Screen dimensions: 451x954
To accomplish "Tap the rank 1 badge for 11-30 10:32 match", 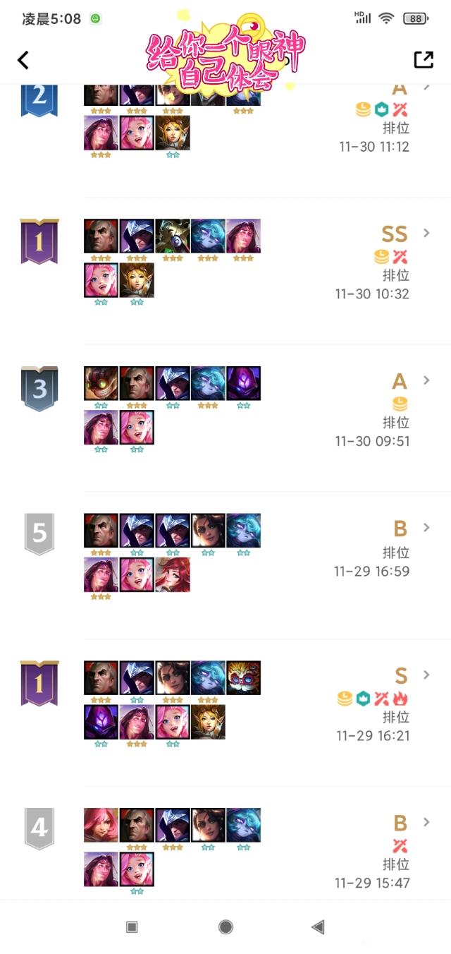I will tap(39, 241).
